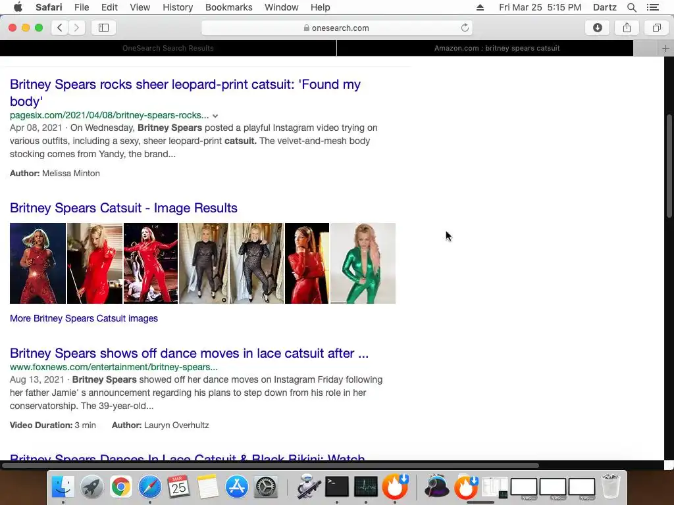Reload the onesearch.com page
Viewport: 674px width, 505px height.
coord(465,28)
